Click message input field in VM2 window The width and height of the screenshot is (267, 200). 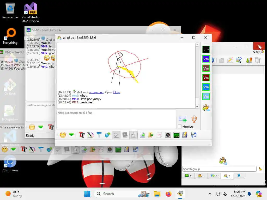coord(40,112)
